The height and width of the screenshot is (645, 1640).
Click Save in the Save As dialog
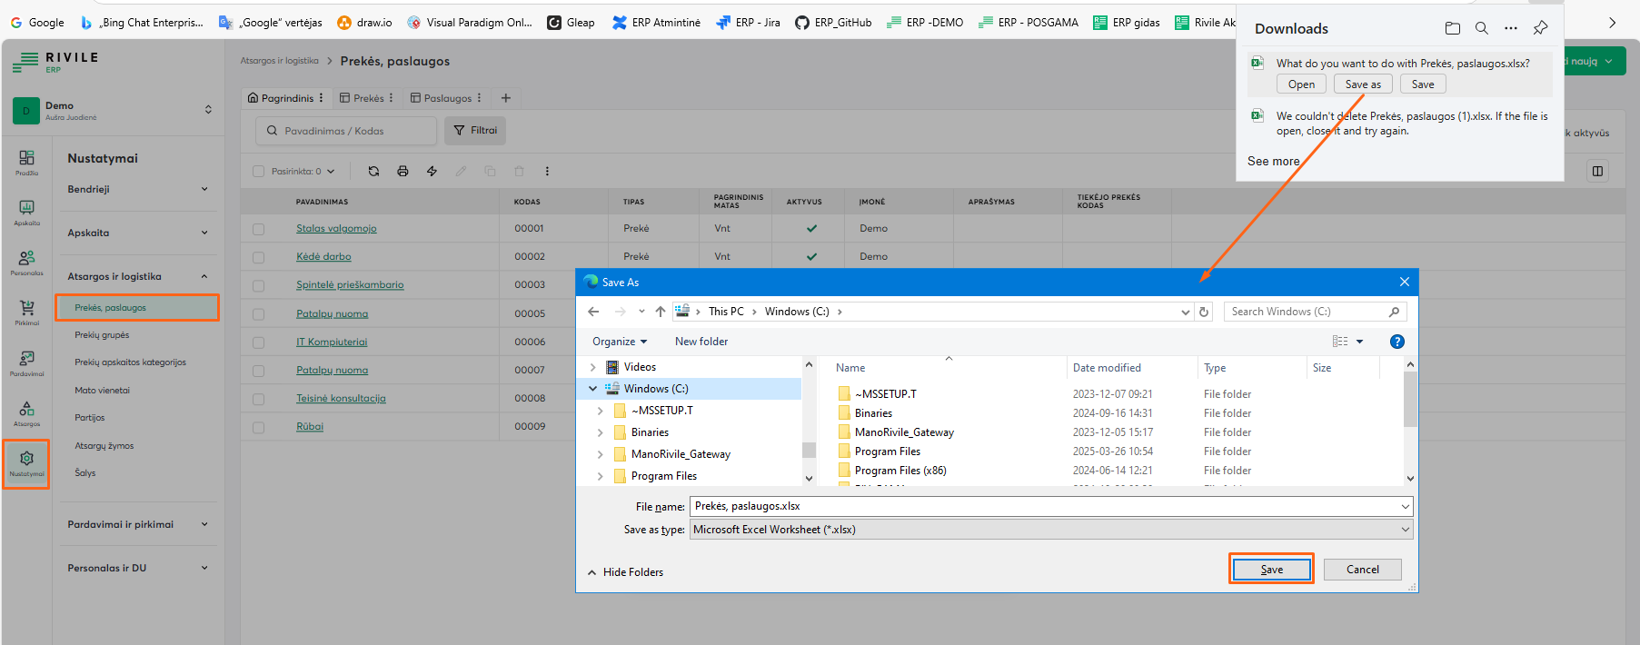coord(1271,570)
